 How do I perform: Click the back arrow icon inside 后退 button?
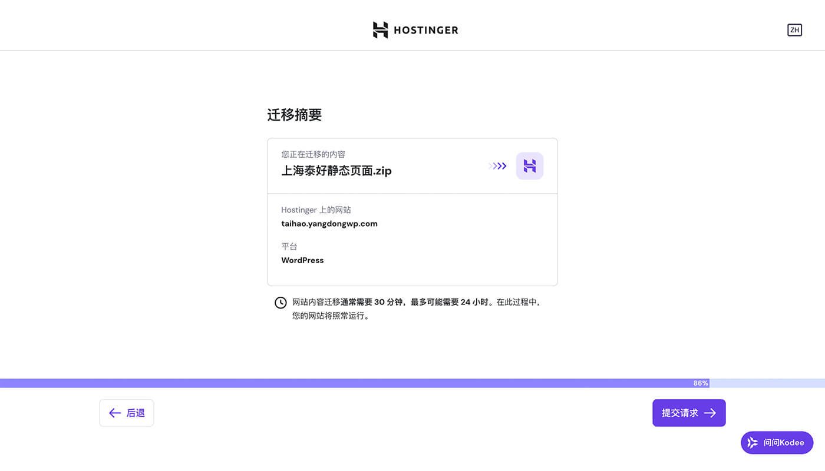pyautogui.click(x=115, y=413)
